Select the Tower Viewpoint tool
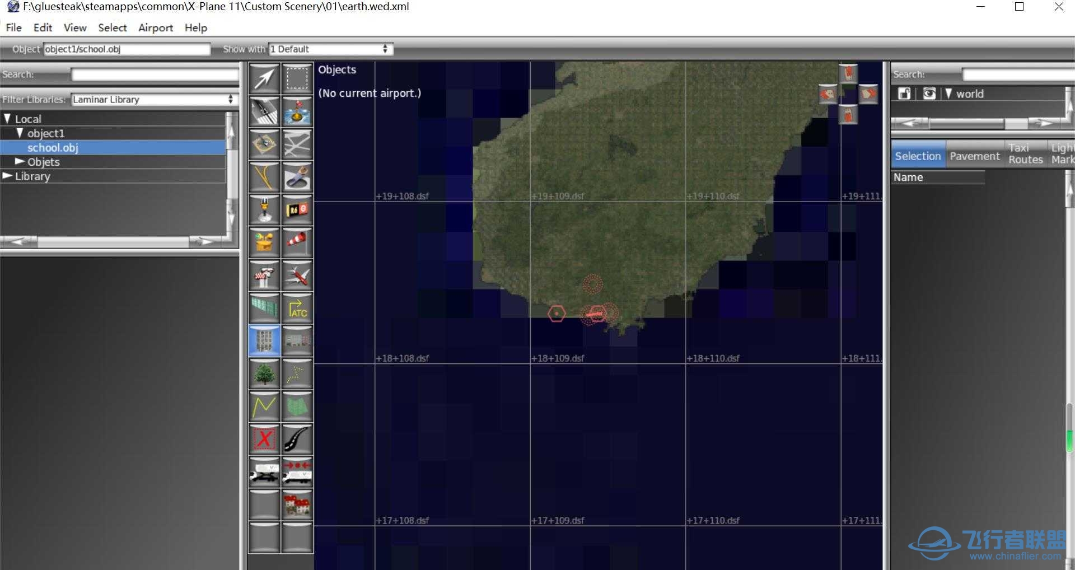Viewport: 1075px width, 570px height. [x=264, y=275]
